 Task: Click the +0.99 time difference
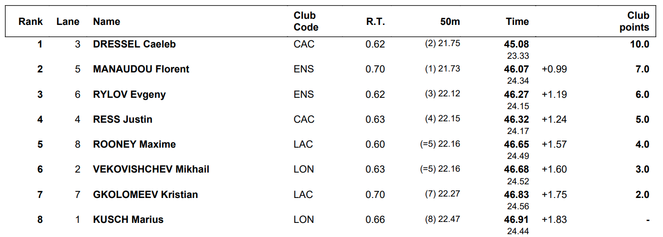(554, 69)
